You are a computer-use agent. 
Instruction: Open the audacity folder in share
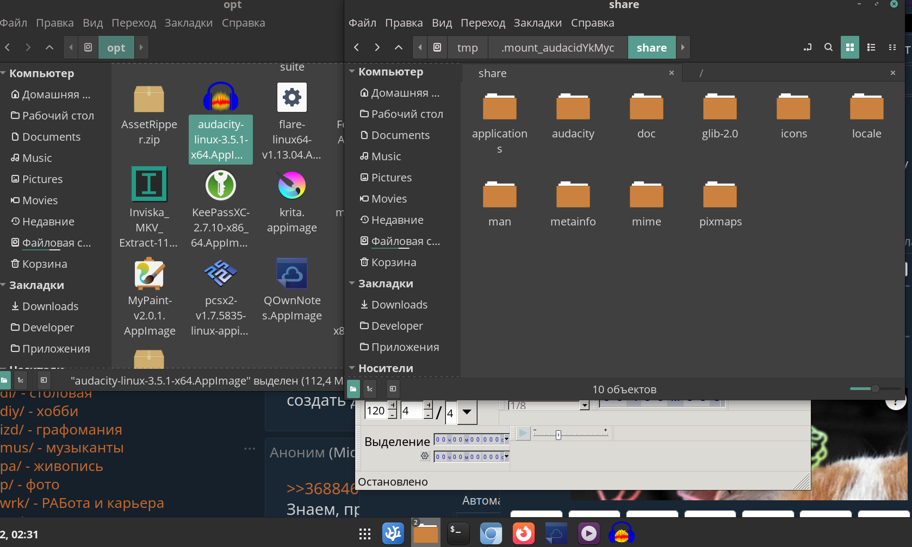(x=573, y=108)
